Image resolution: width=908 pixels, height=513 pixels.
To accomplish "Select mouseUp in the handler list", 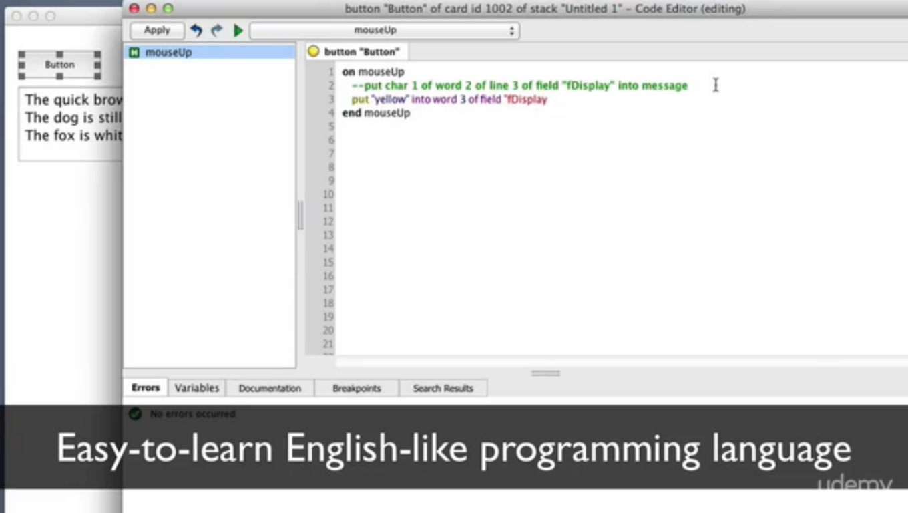I will [x=168, y=52].
